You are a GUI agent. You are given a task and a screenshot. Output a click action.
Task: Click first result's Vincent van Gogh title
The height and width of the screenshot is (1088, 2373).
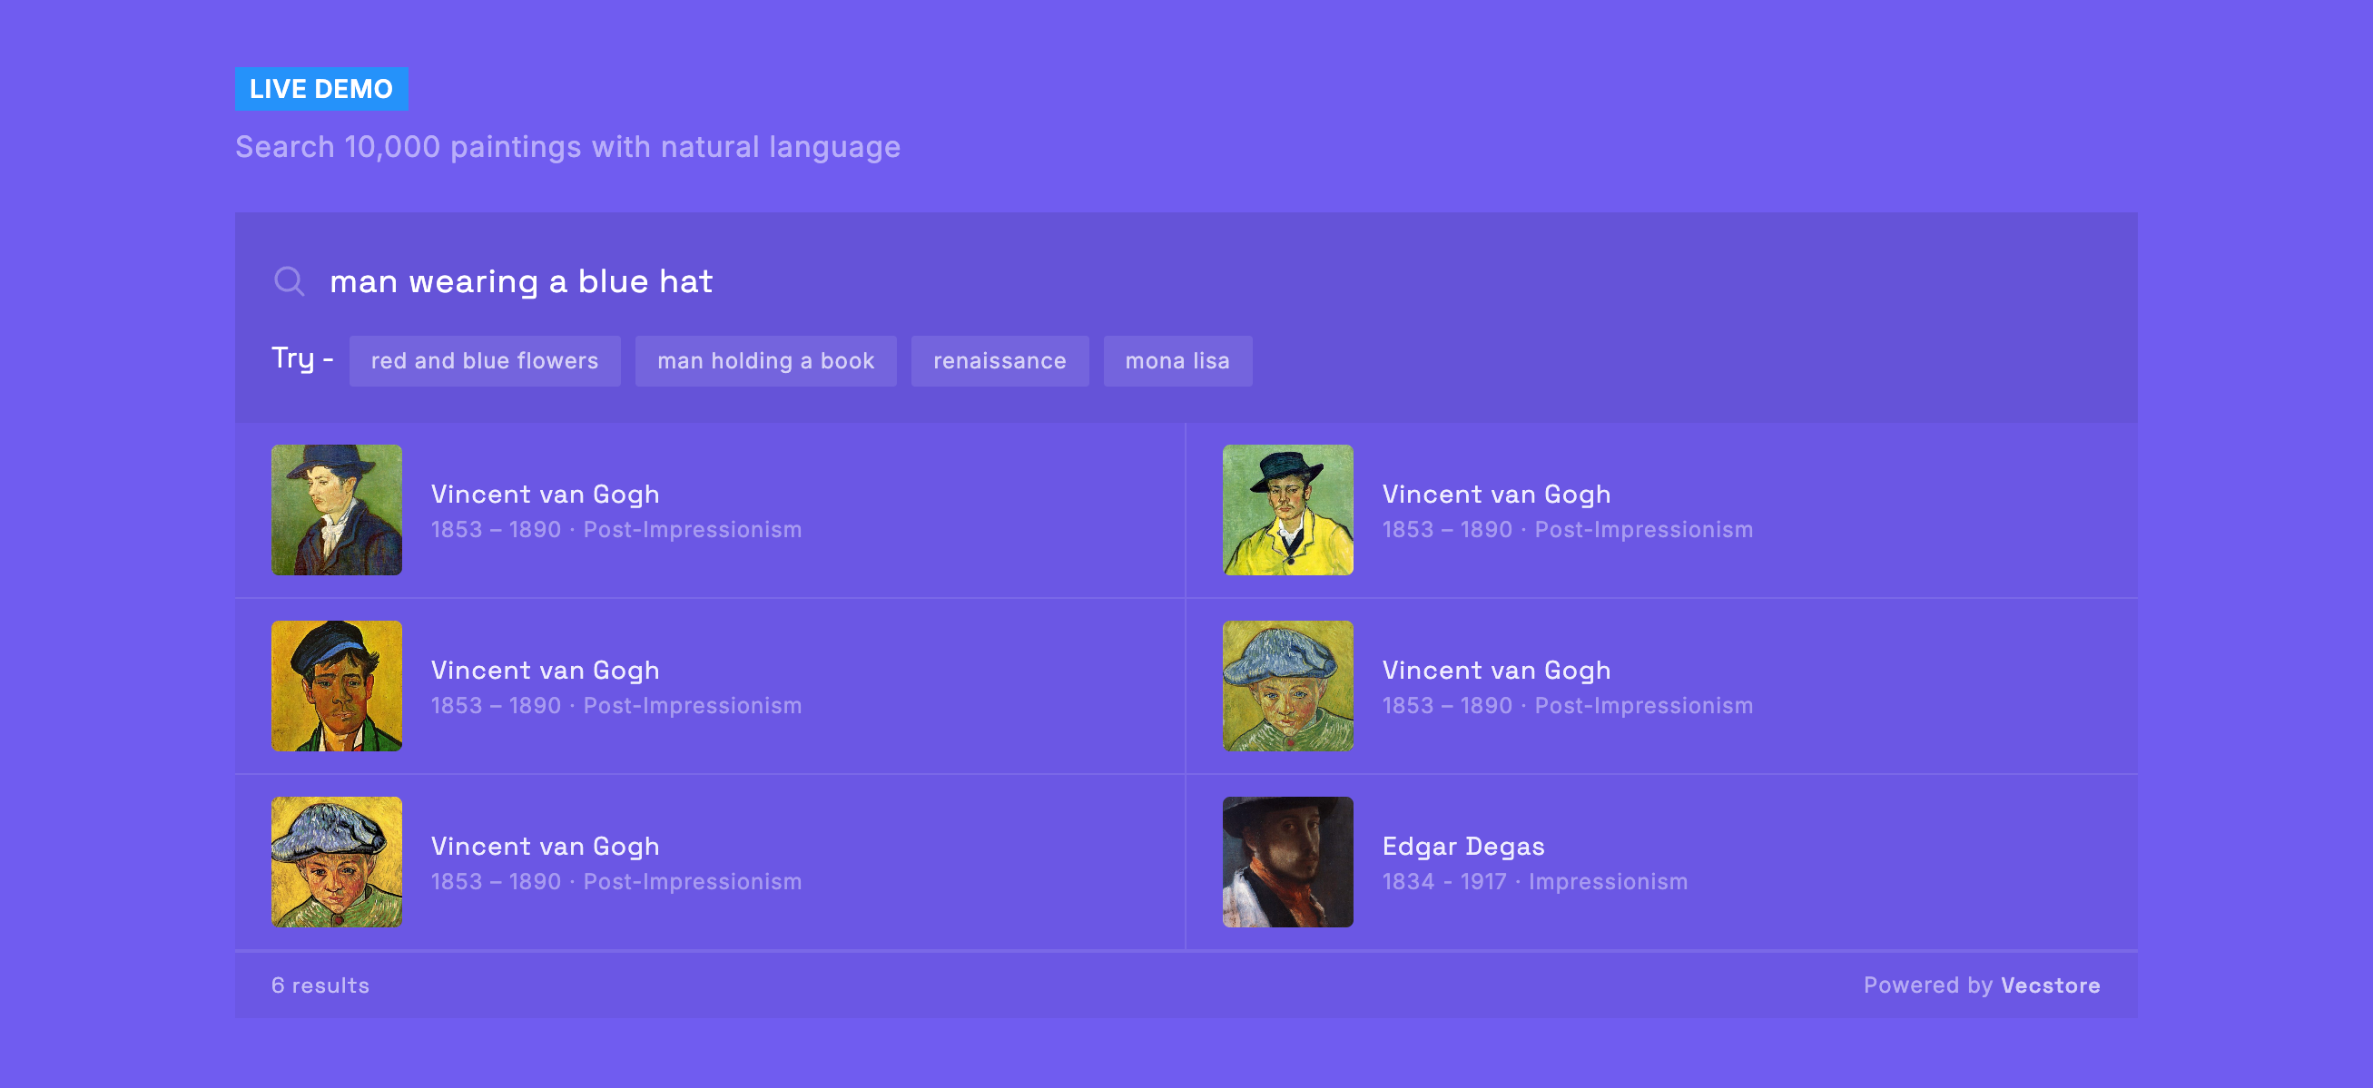tap(545, 495)
